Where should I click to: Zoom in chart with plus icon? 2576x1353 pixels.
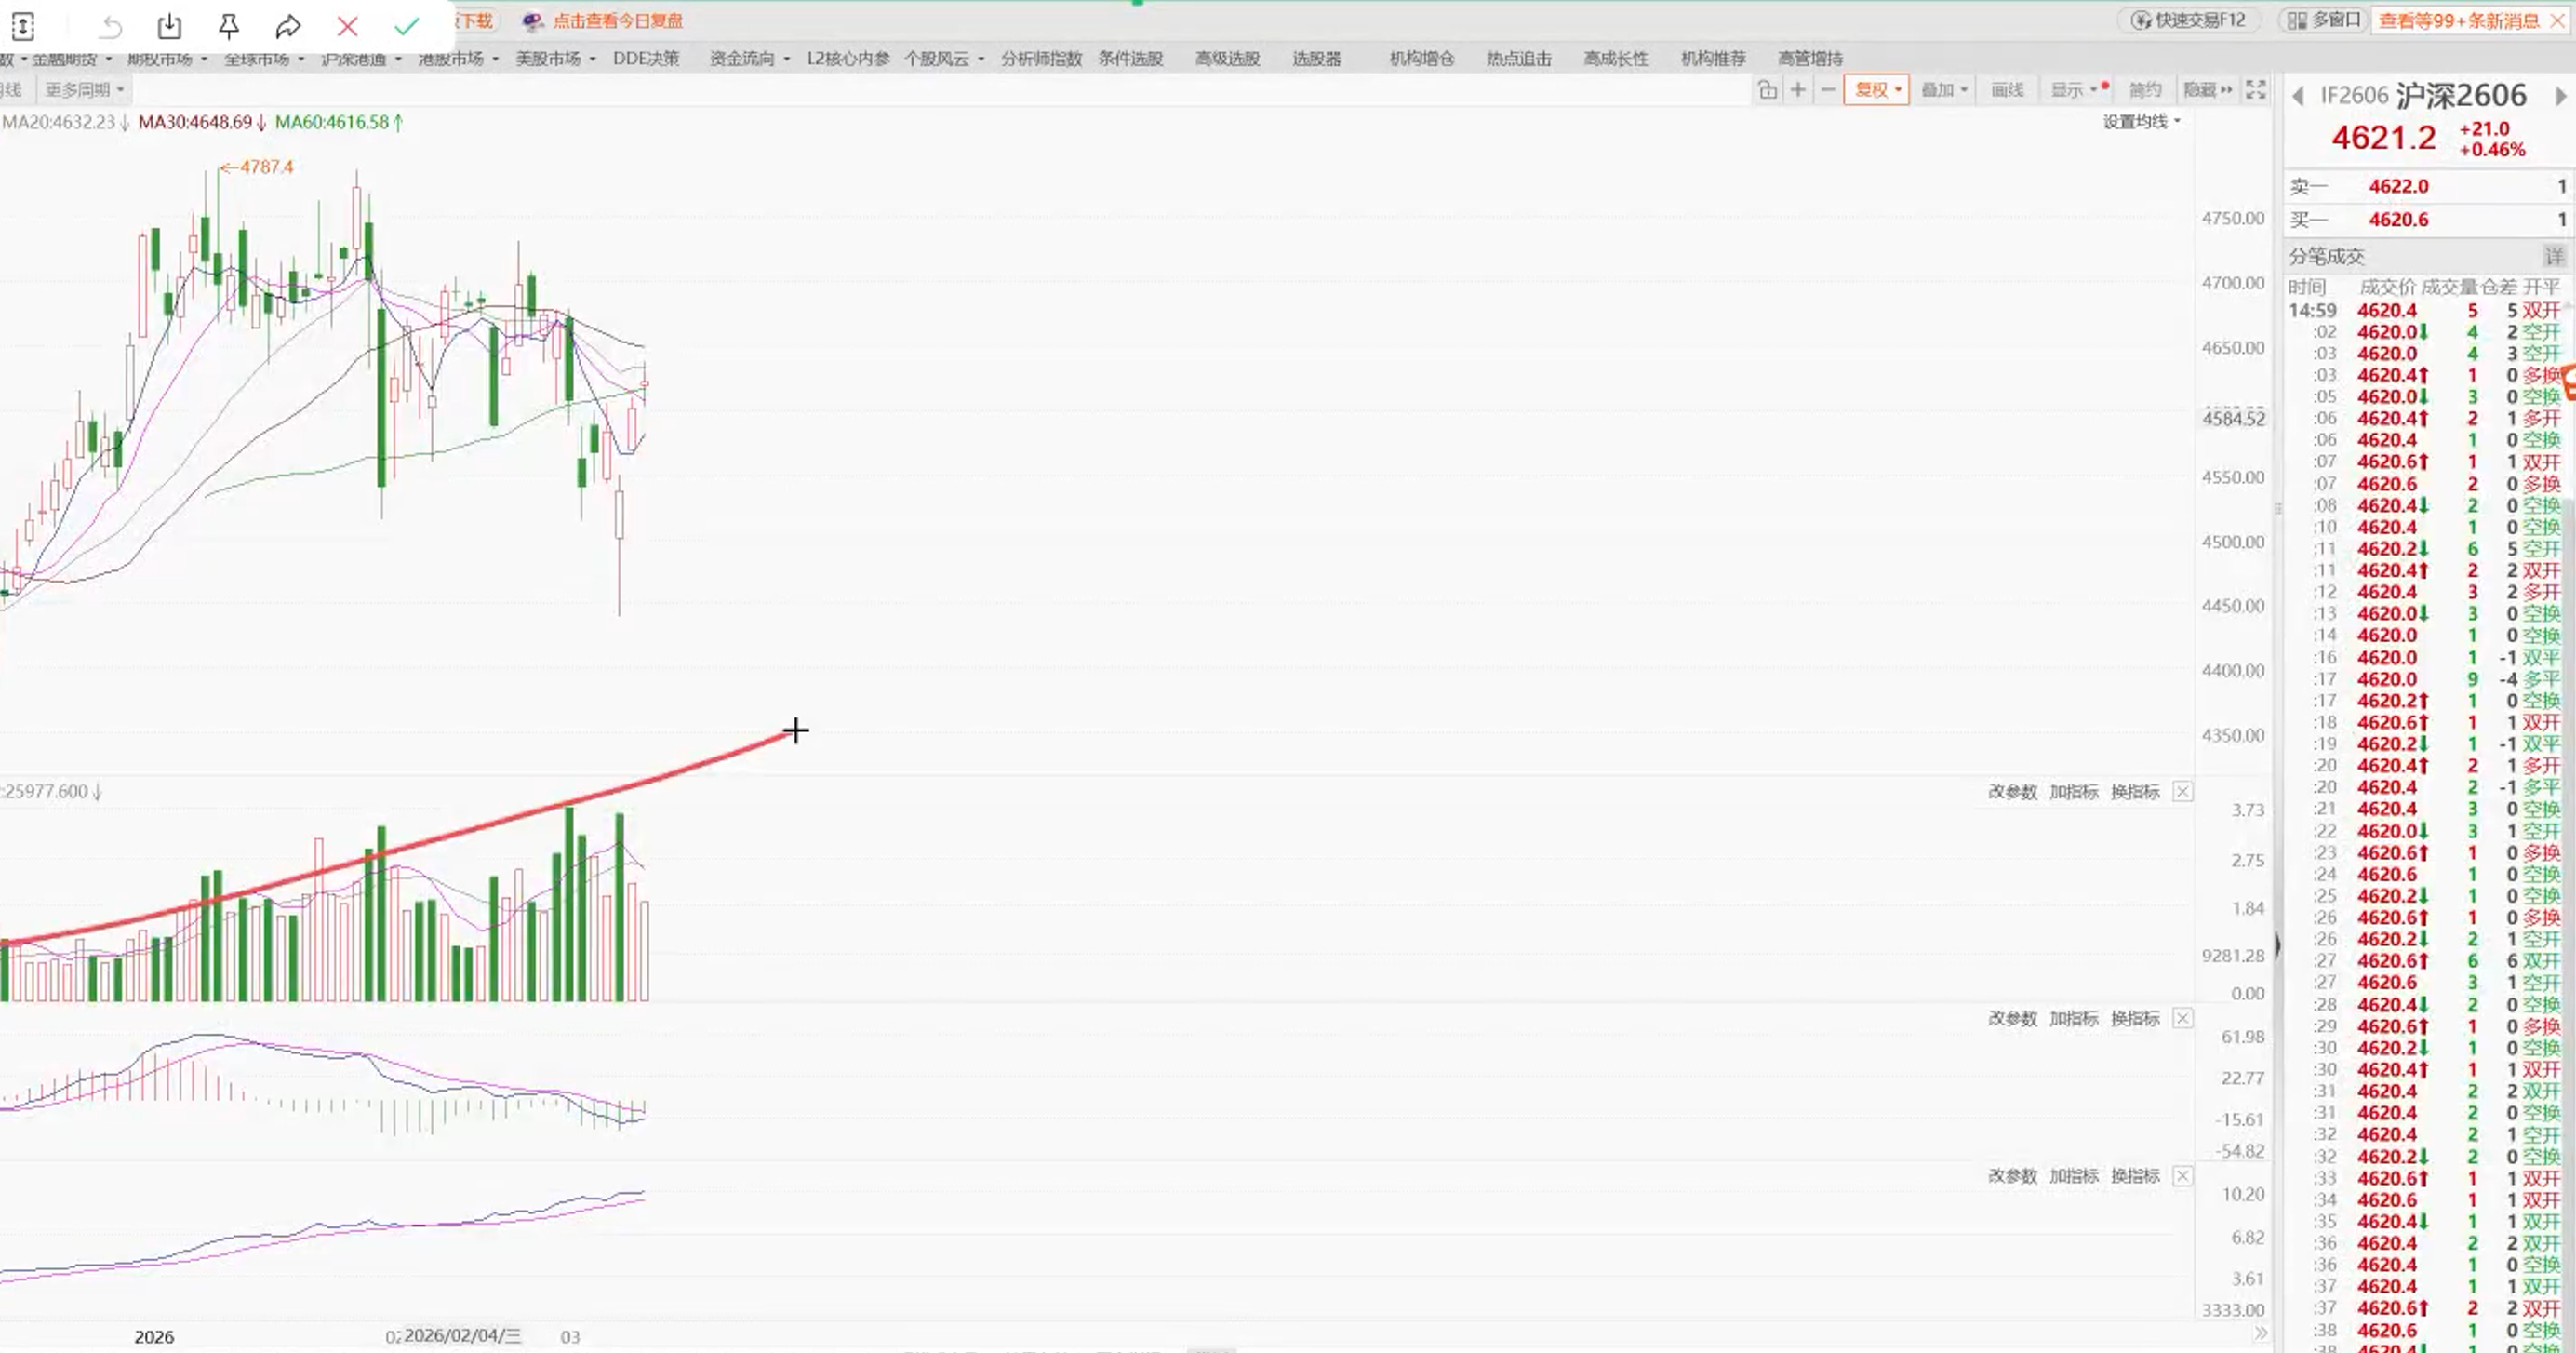click(1797, 90)
